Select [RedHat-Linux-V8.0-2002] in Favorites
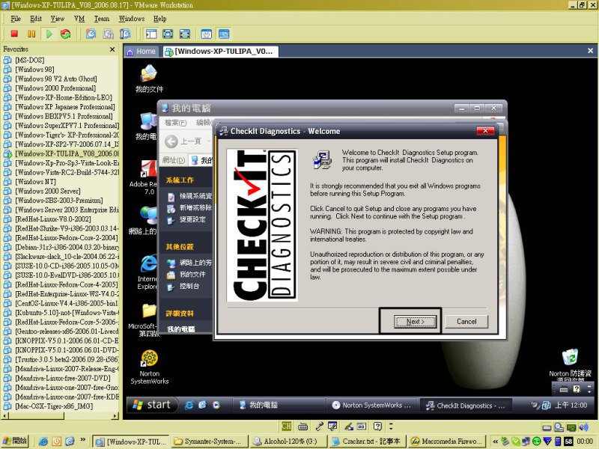 pyautogui.click(x=52, y=219)
